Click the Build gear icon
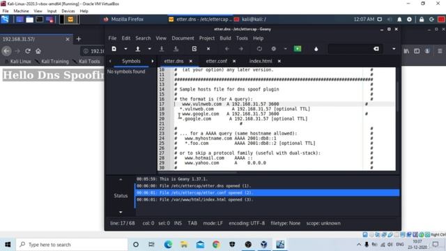This screenshot has width=446, height=251. pyautogui.click(x=274, y=49)
